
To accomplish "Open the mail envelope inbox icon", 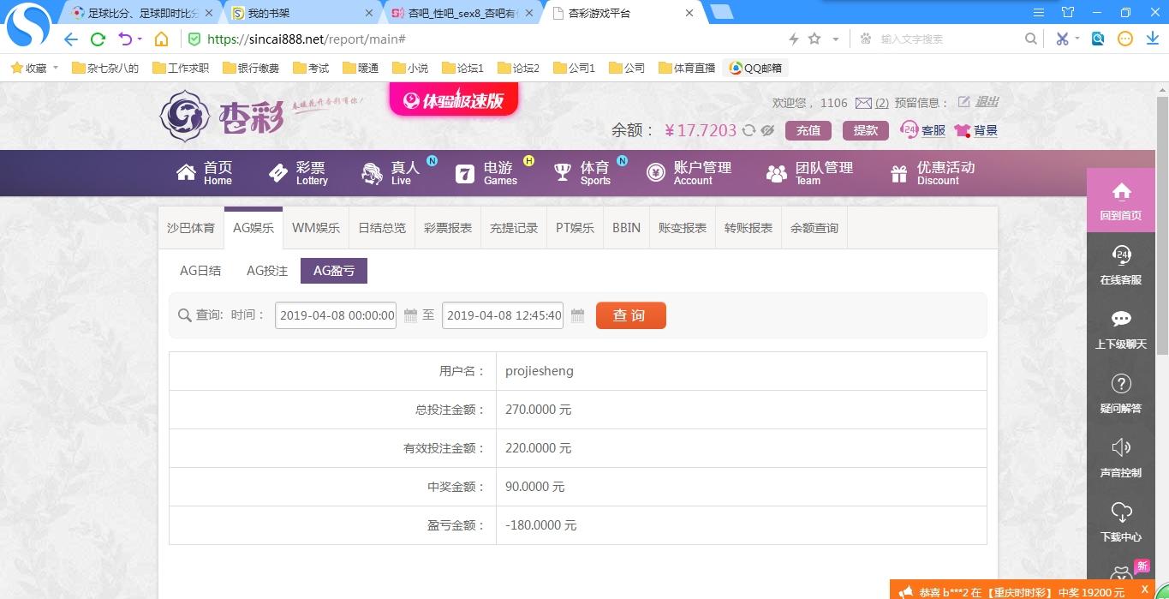I will click(863, 103).
